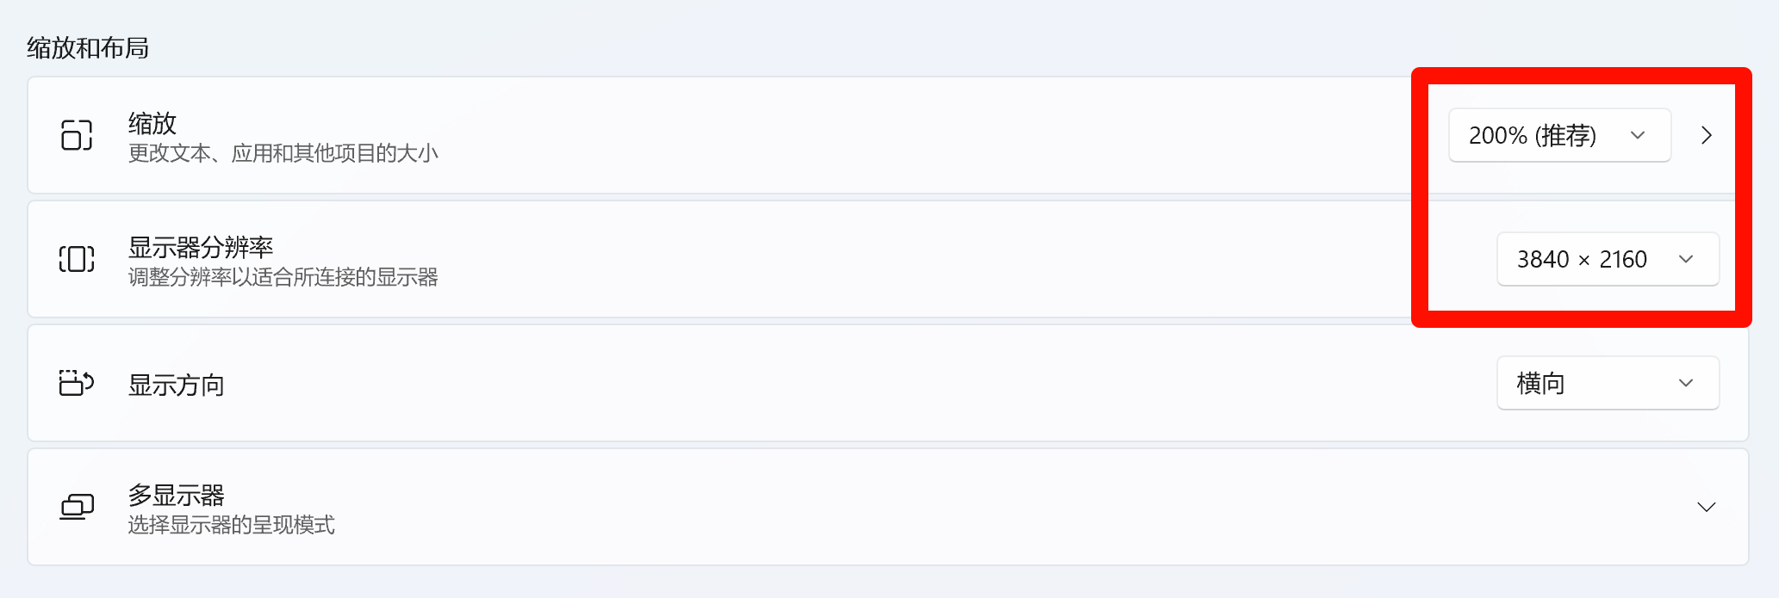This screenshot has height=598, width=1779.
Task: Click the down arrow beside 横向
Action: click(x=1686, y=383)
